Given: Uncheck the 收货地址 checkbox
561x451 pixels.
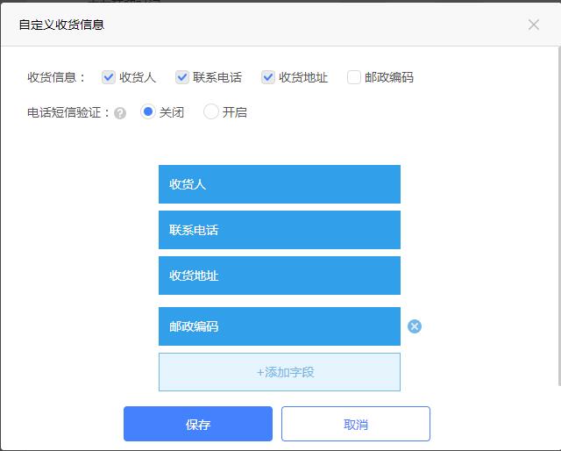Looking at the screenshot, I should 268,77.
